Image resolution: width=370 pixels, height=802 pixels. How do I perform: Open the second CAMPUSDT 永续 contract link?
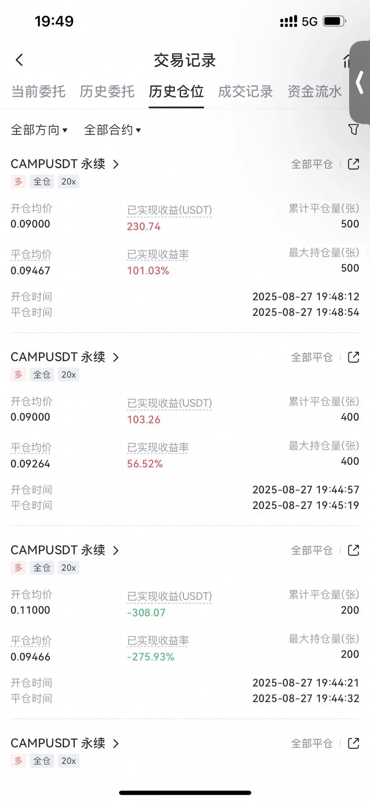(58, 357)
